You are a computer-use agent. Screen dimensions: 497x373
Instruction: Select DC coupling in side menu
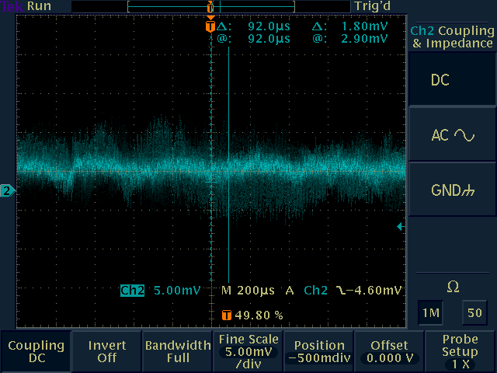[x=452, y=79]
